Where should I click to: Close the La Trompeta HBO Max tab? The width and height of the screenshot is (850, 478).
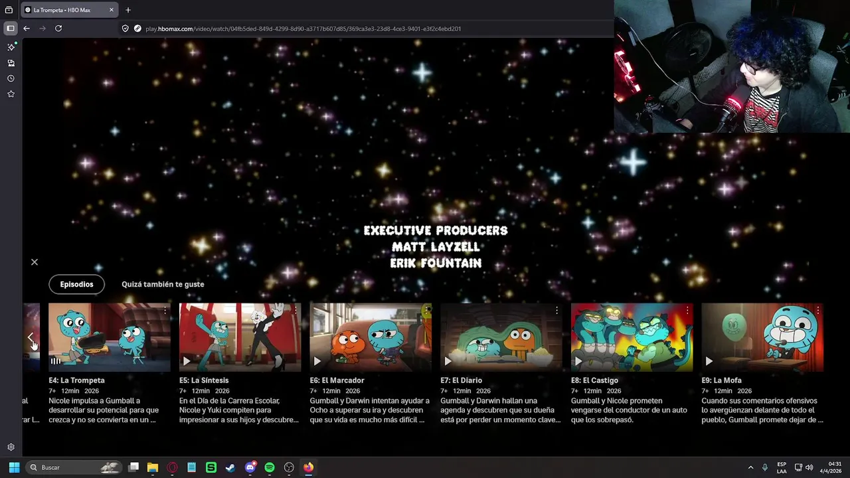pyautogui.click(x=112, y=10)
